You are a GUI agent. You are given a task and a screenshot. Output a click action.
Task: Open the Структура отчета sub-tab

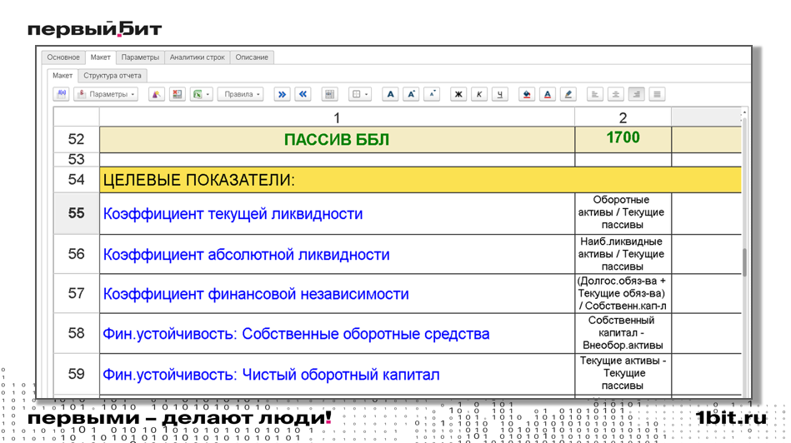click(x=112, y=76)
